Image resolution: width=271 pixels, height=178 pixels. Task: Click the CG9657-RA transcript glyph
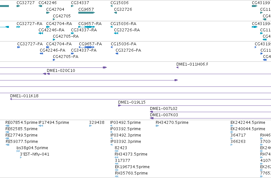click(87, 27)
